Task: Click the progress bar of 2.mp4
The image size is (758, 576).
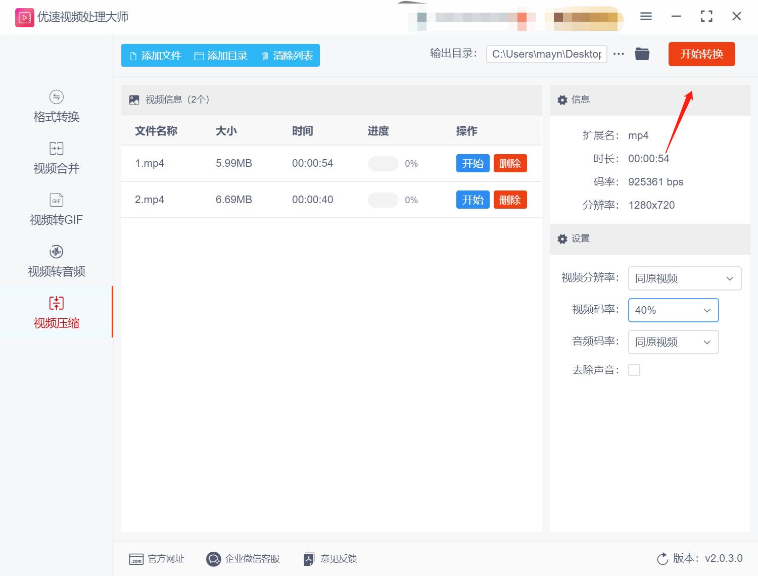Action: [383, 200]
